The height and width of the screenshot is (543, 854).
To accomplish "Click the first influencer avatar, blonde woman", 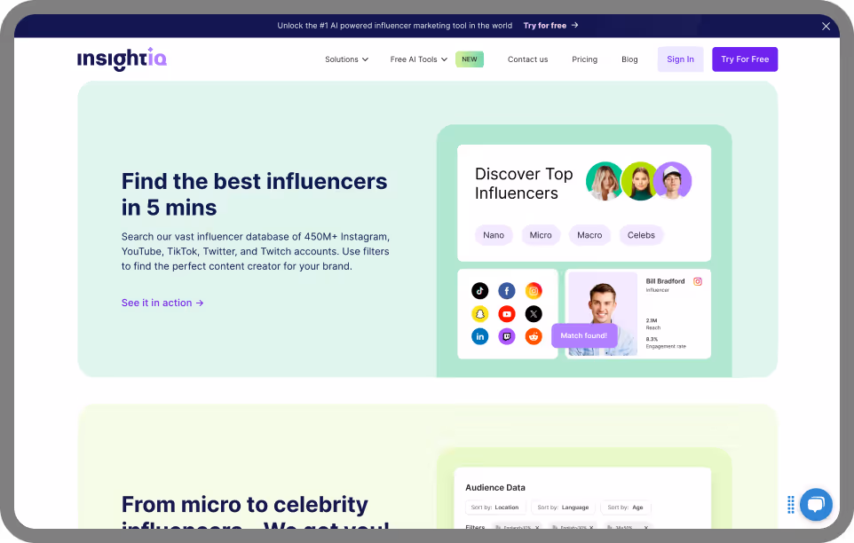I will pos(604,181).
